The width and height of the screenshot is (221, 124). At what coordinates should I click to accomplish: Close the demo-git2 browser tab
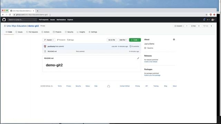(x=33, y=11)
